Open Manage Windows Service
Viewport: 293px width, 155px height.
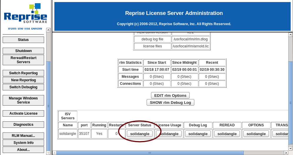tap(24, 100)
